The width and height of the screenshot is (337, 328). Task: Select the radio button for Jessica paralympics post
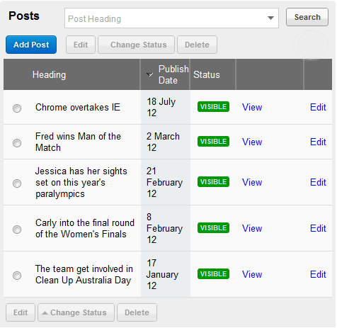[x=17, y=183]
